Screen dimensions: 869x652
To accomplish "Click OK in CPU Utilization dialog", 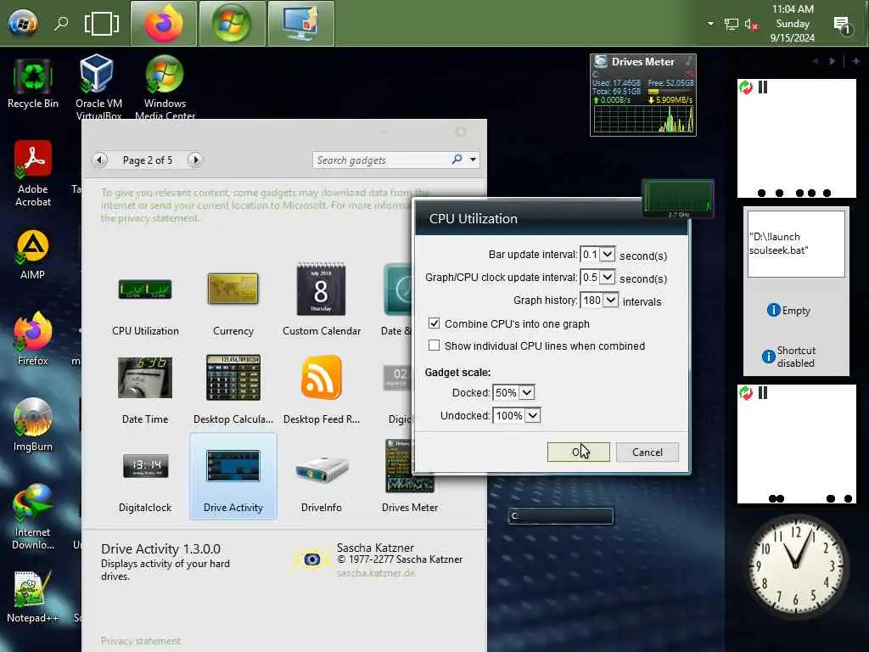I will tap(578, 452).
